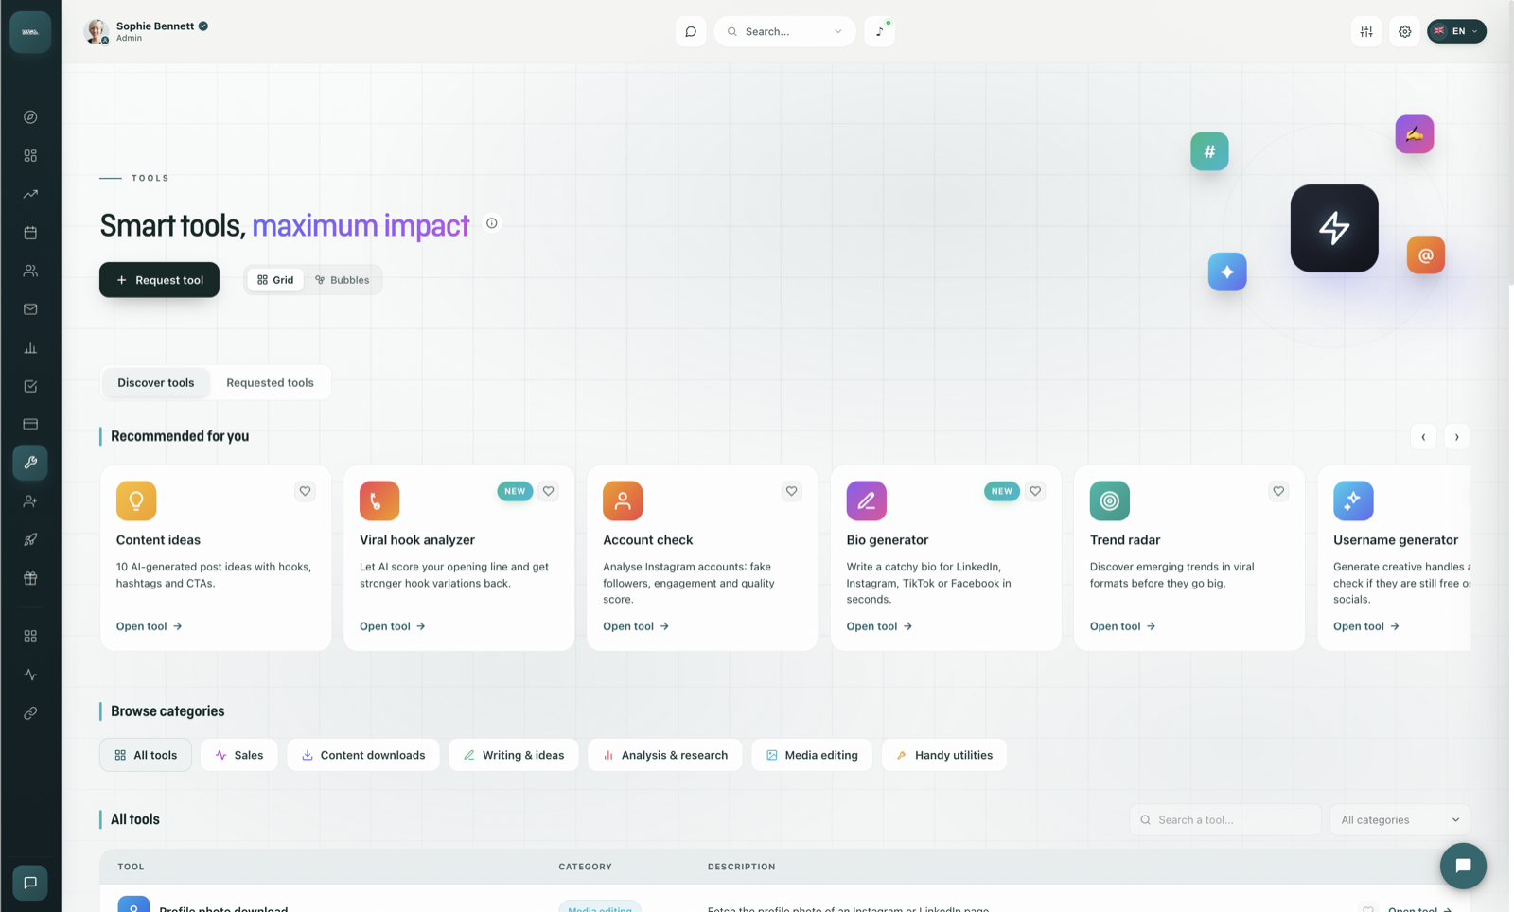Click the Trend radar card icon
Image resolution: width=1514 pixels, height=912 pixels.
(1110, 500)
